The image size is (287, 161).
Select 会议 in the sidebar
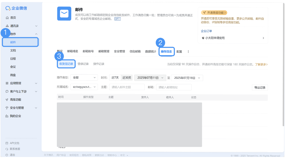point(13,67)
